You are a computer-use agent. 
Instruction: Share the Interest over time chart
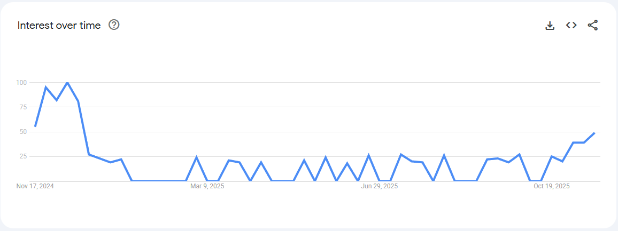(592, 25)
